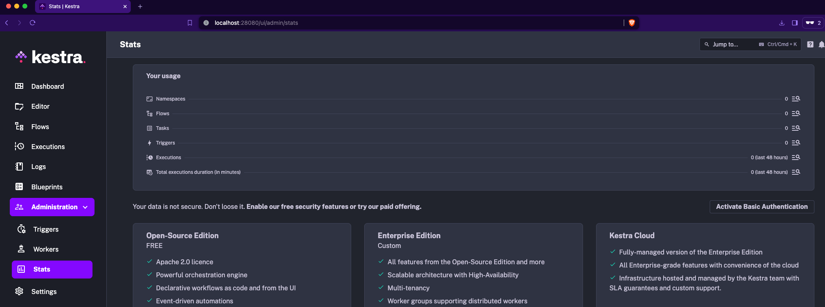The height and width of the screenshot is (307, 825).
Task: Click the site info icon in address bar
Action: (206, 23)
